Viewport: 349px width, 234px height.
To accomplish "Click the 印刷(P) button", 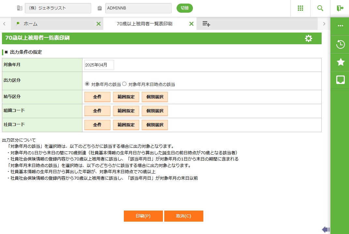I will [143, 216].
